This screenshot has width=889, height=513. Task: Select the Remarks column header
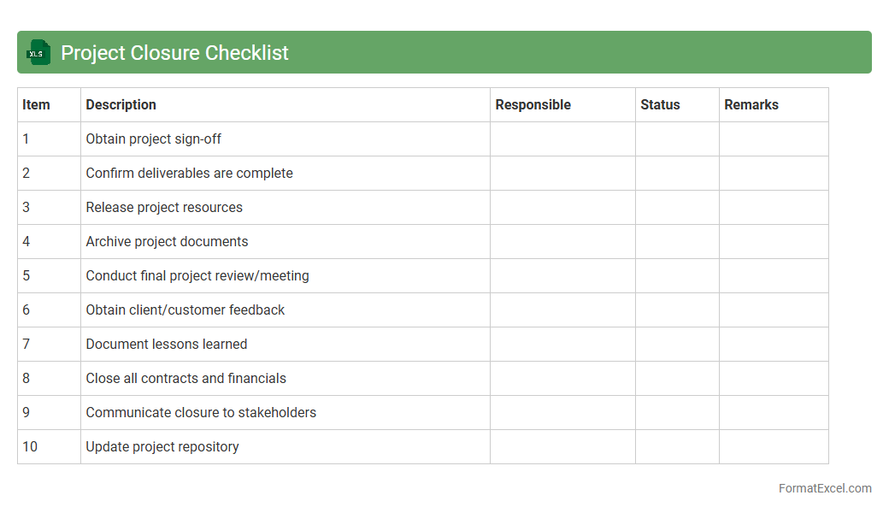(x=751, y=105)
